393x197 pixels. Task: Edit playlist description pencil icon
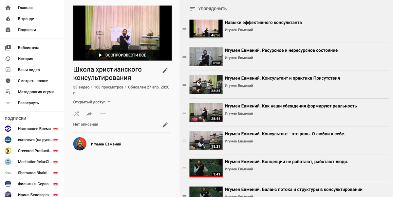[165, 125]
